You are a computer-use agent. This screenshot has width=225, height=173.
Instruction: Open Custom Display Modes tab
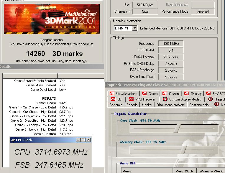click(182, 99)
